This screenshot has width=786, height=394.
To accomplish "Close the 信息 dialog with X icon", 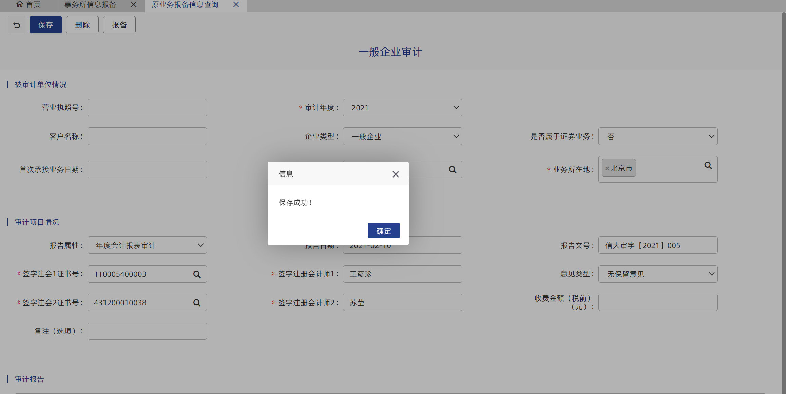I will (396, 174).
